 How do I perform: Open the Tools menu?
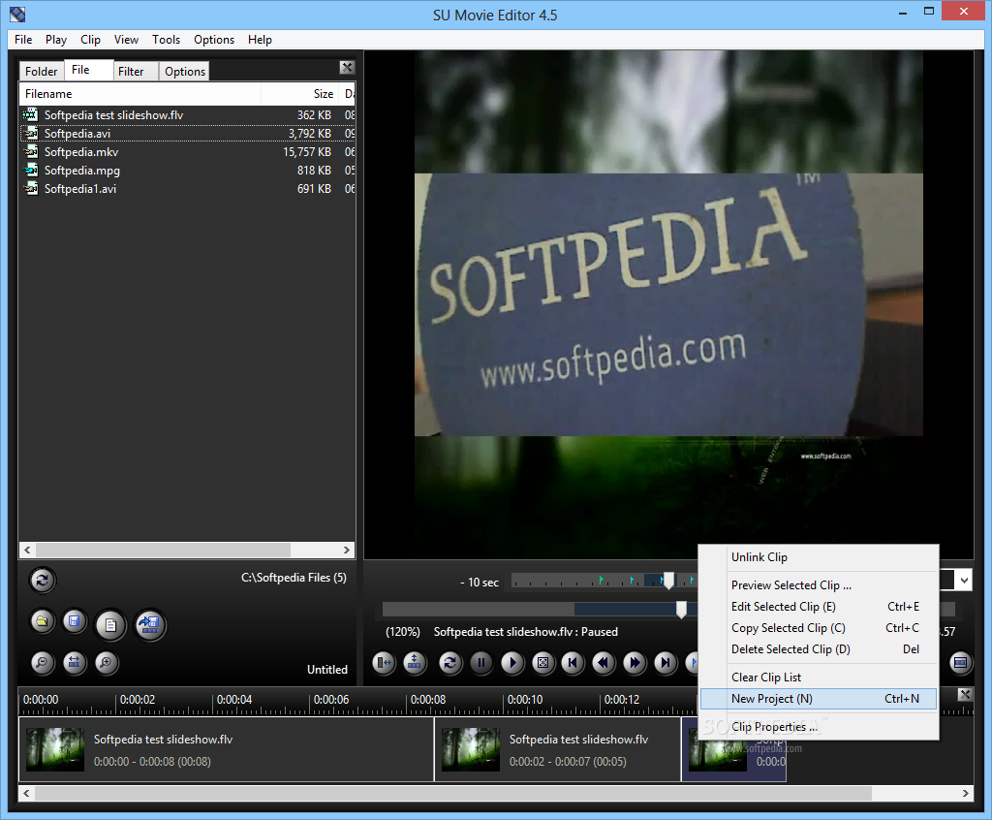[x=166, y=40]
